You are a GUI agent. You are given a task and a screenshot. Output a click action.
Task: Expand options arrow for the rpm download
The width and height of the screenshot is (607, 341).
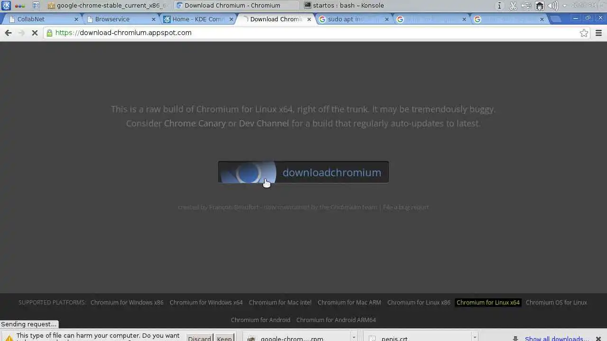354,337
